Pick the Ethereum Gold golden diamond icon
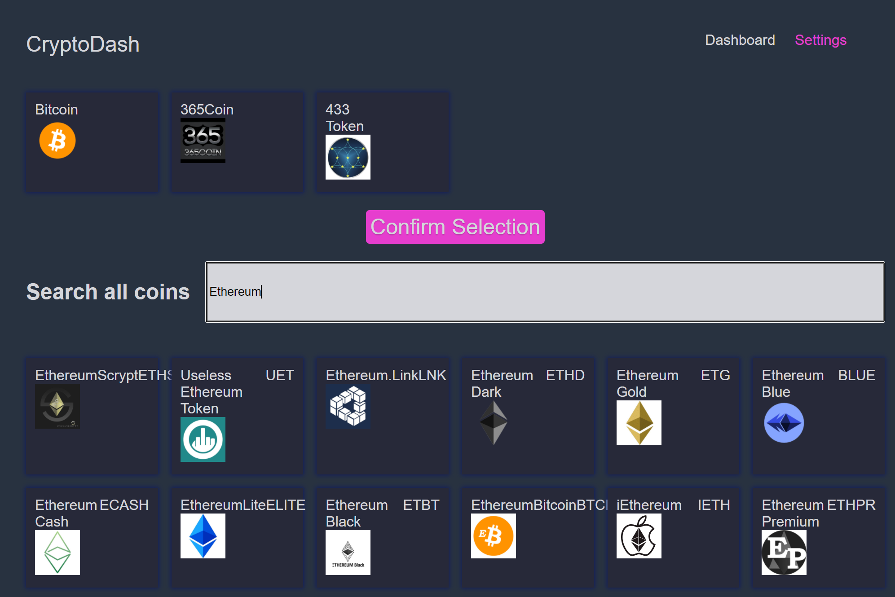 click(639, 423)
